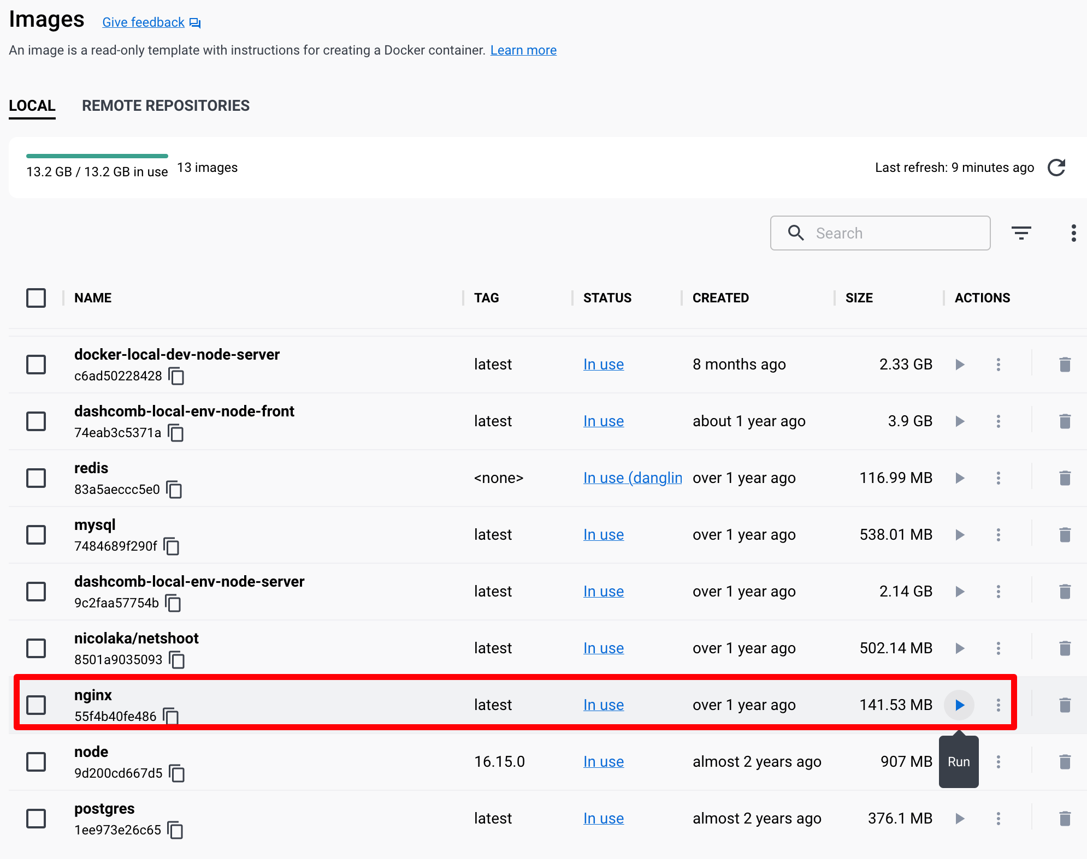Open the In use (dangling) link for redis
1087x859 pixels.
click(x=633, y=478)
